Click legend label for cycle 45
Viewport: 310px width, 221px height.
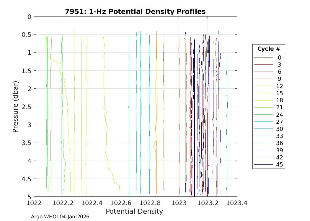click(x=279, y=165)
